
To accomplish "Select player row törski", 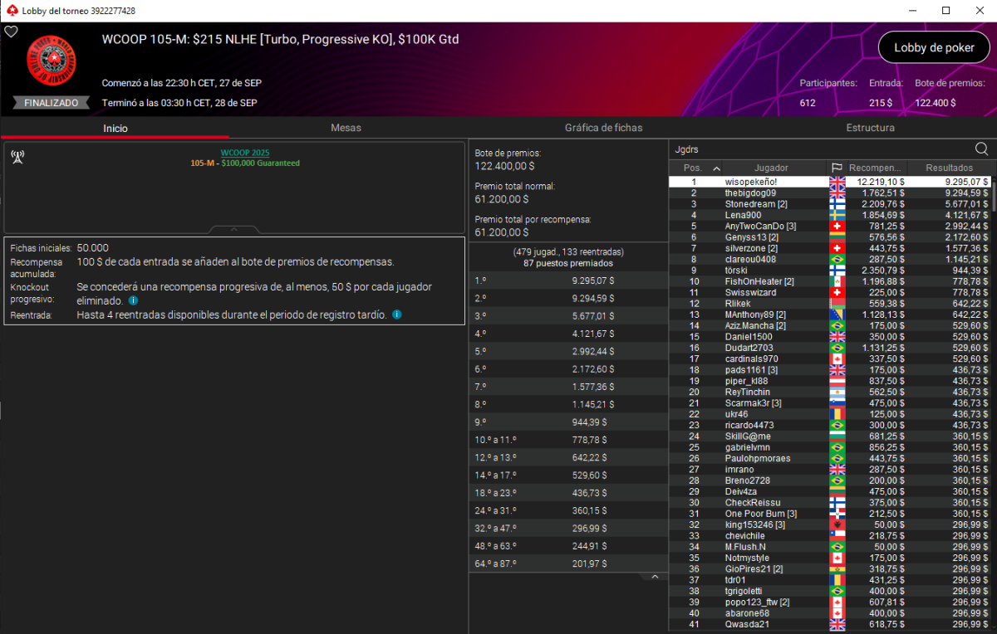I will click(x=830, y=271).
